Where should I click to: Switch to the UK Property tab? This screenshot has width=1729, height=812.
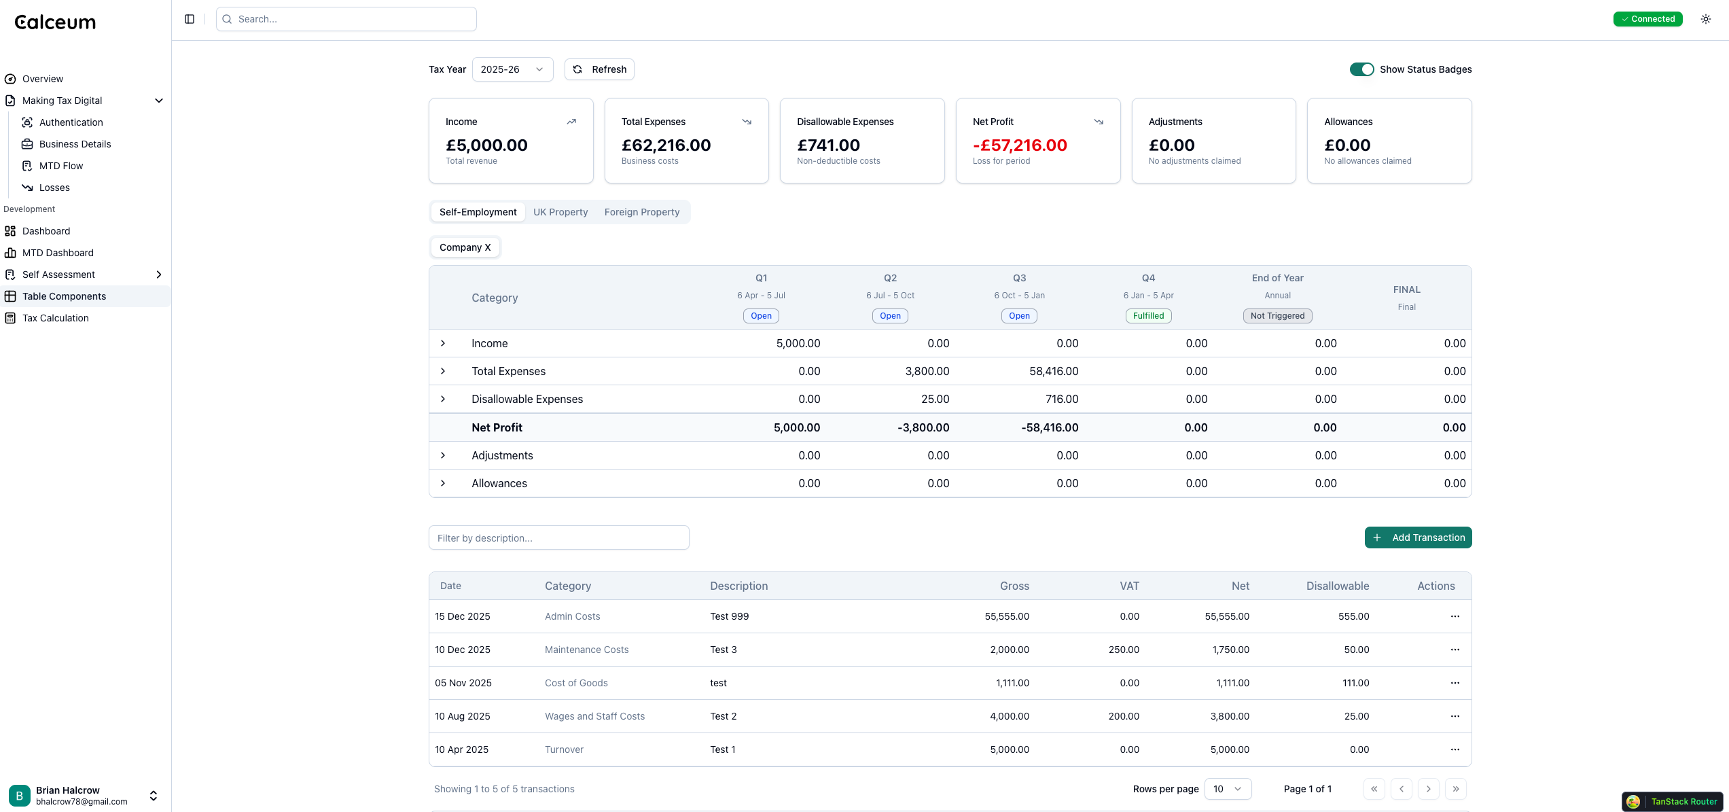(560, 211)
